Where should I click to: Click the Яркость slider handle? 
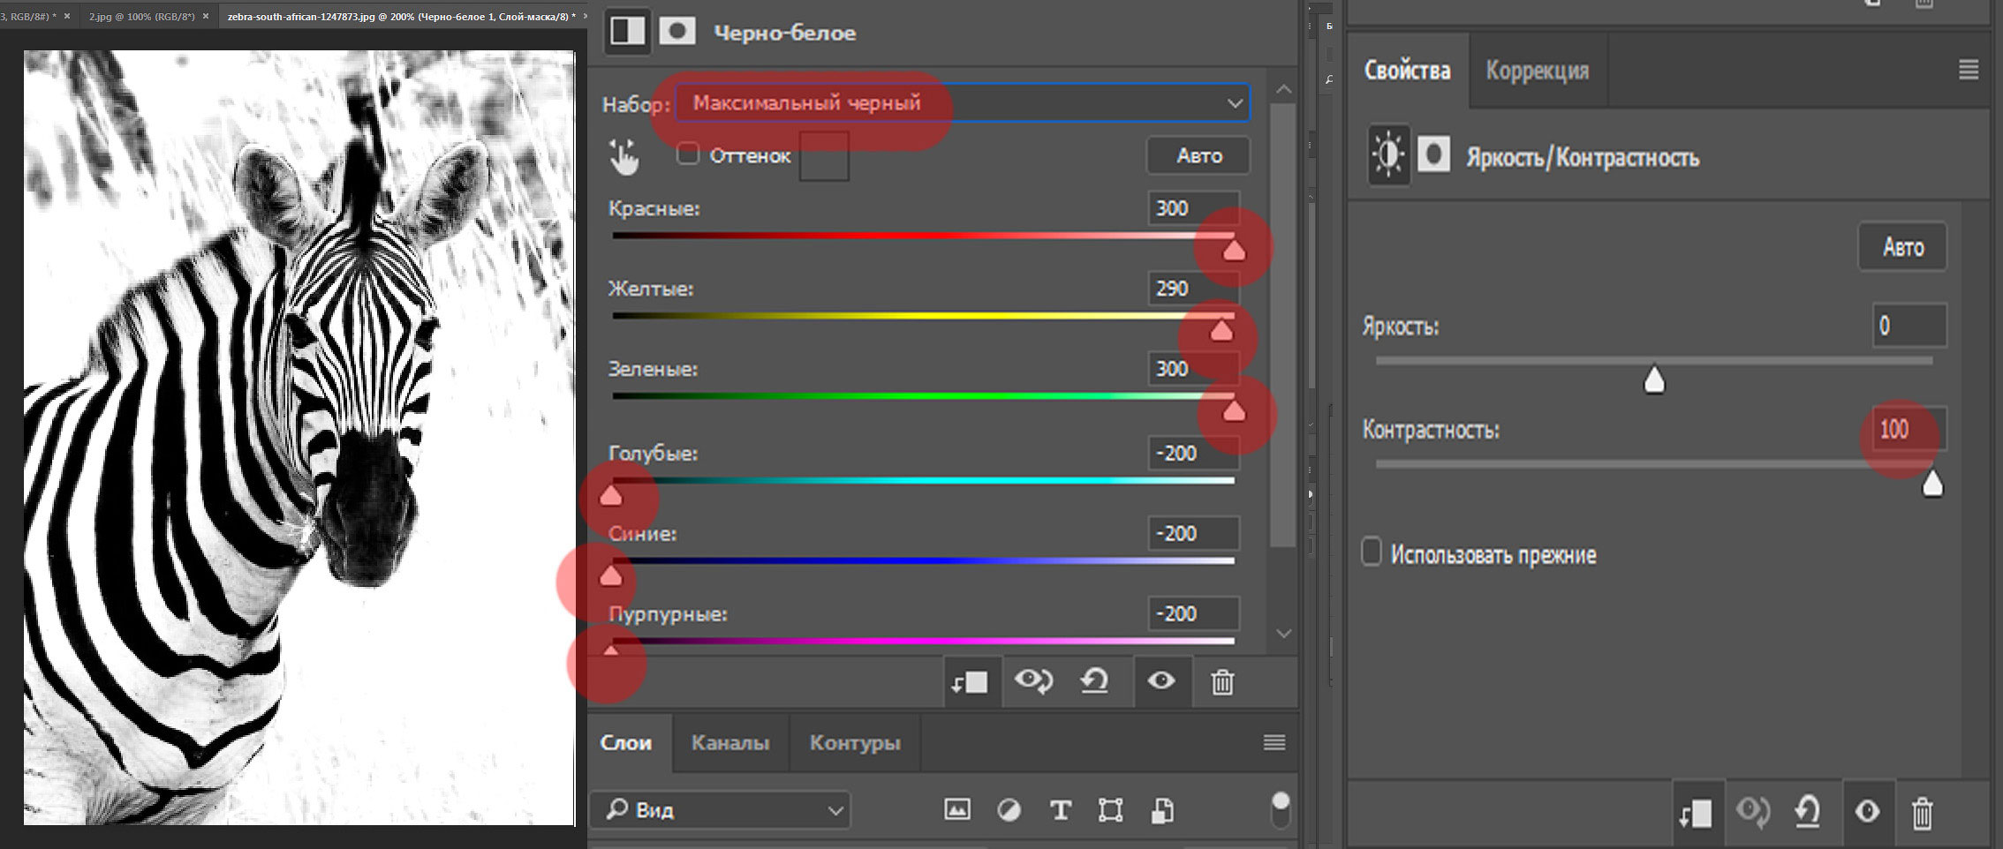[1654, 380]
